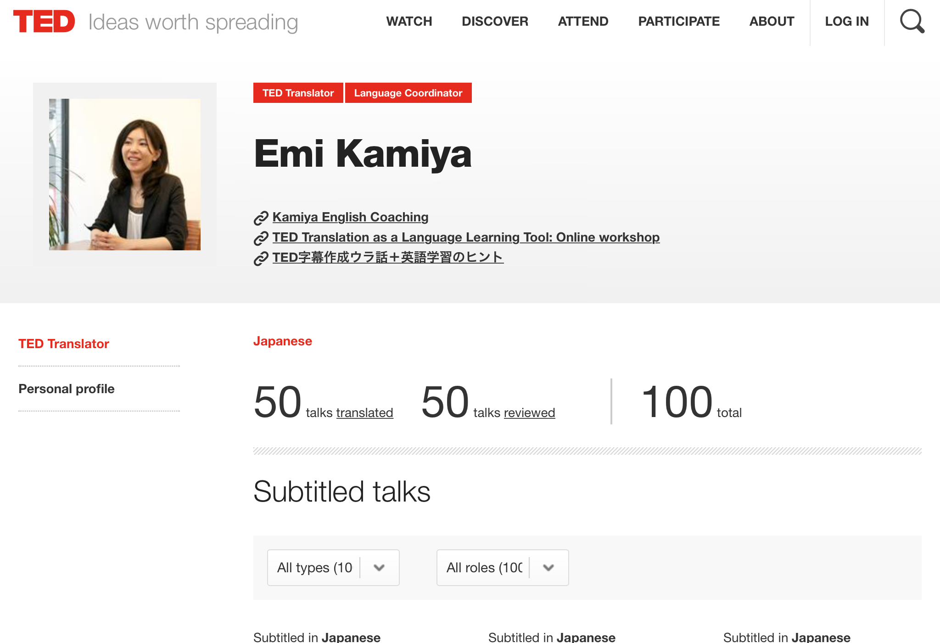Select the Personal profile tab

[x=67, y=389]
